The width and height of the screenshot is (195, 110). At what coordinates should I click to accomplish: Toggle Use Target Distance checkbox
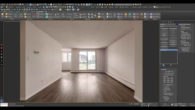(x=181, y=28)
